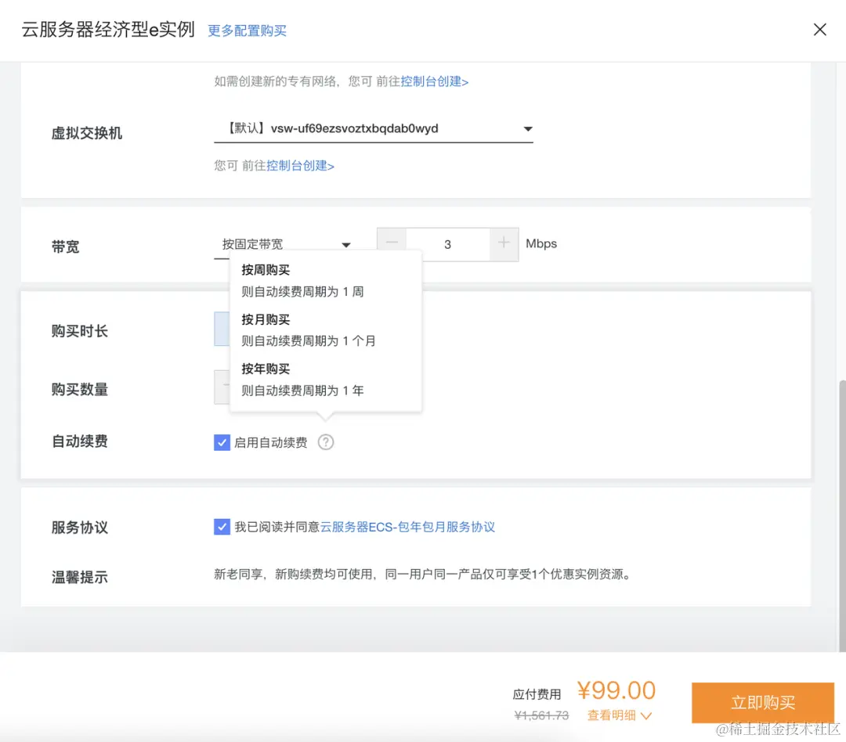846x742 pixels.
Task: Open the 自动续费 help tooltip icon
Action: point(326,441)
